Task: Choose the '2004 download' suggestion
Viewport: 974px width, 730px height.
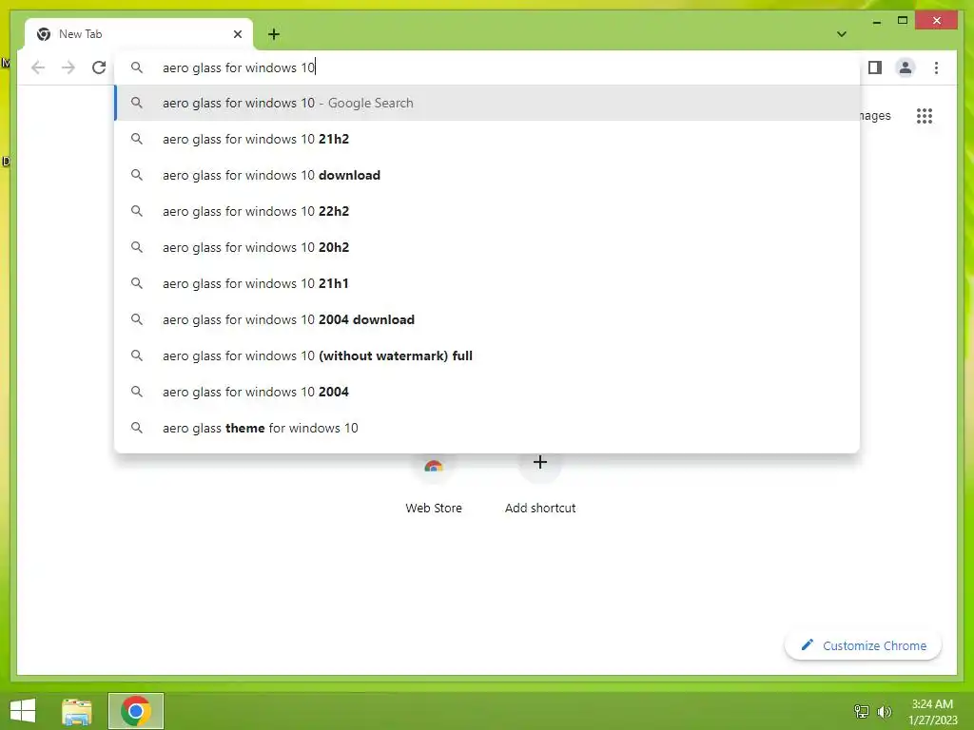Action: 487,319
